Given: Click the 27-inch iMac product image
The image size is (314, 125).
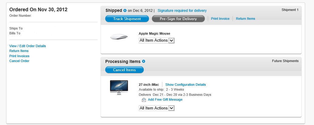Looking at the screenshot, I should pos(119,88).
